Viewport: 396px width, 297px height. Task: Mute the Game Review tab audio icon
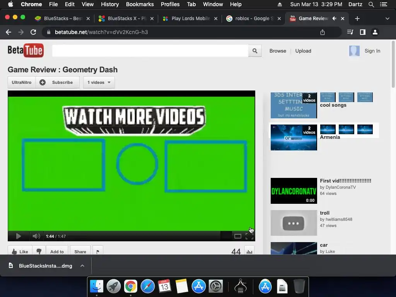(335, 19)
